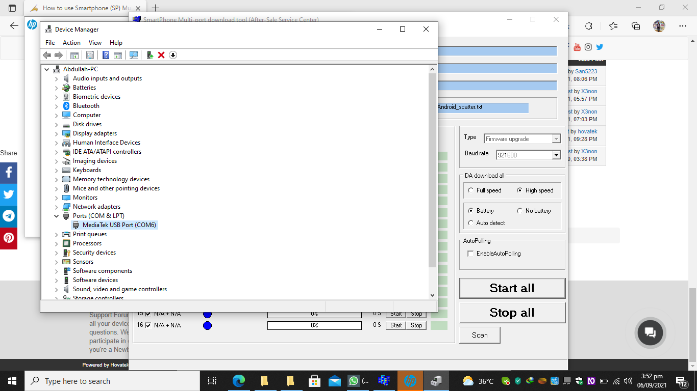Open the chat bubble widget
This screenshot has height=391, width=697.
point(650,333)
